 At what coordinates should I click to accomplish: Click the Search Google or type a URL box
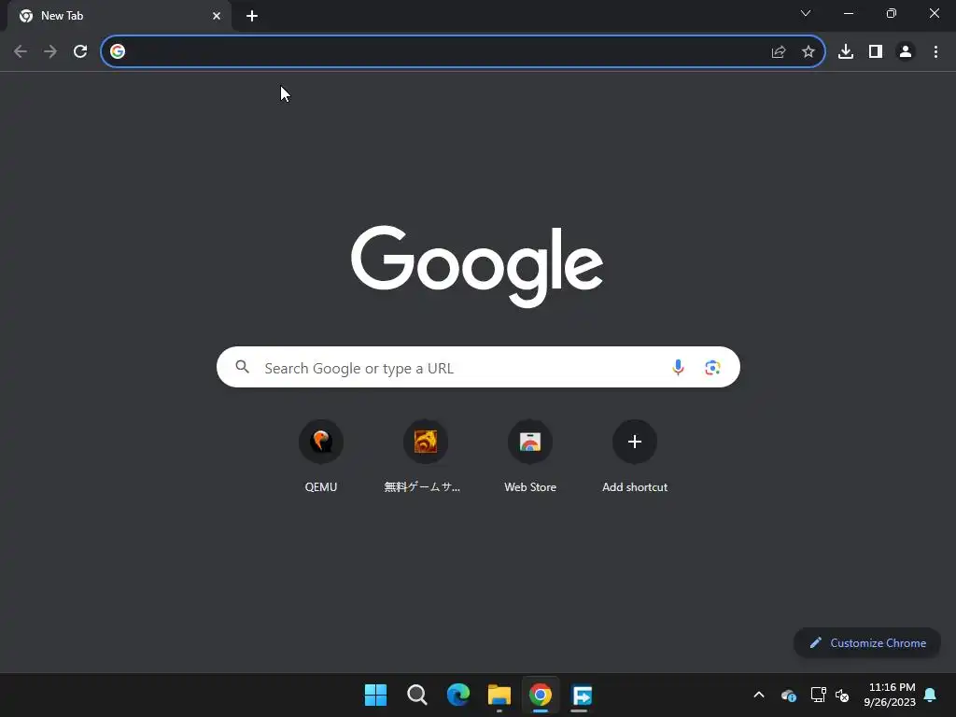(478, 367)
